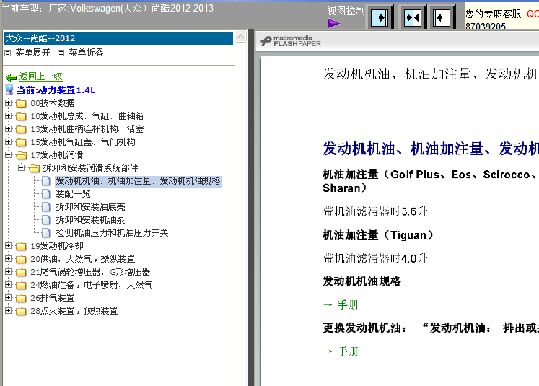Click the 当前:动力装置1.4L database icon

pos(9,90)
